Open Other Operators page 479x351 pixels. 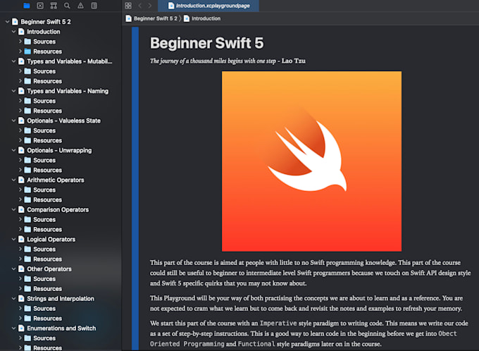point(49,269)
